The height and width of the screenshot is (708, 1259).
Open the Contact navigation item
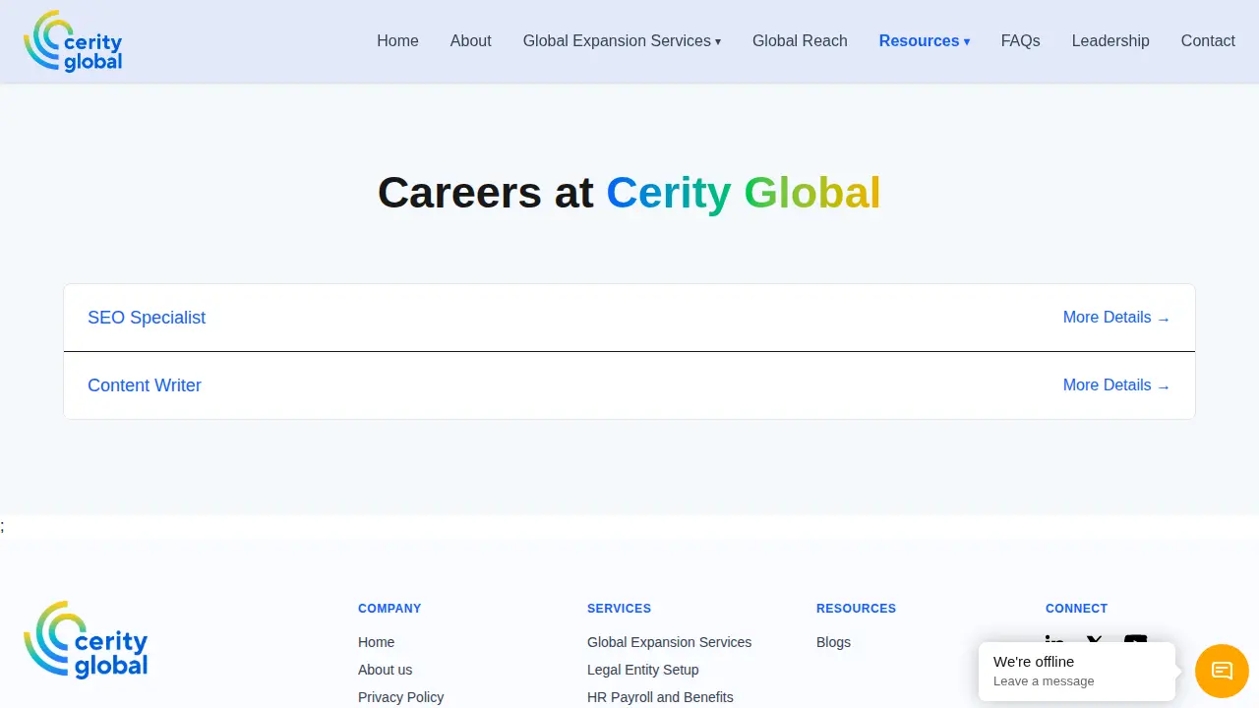click(x=1208, y=41)
